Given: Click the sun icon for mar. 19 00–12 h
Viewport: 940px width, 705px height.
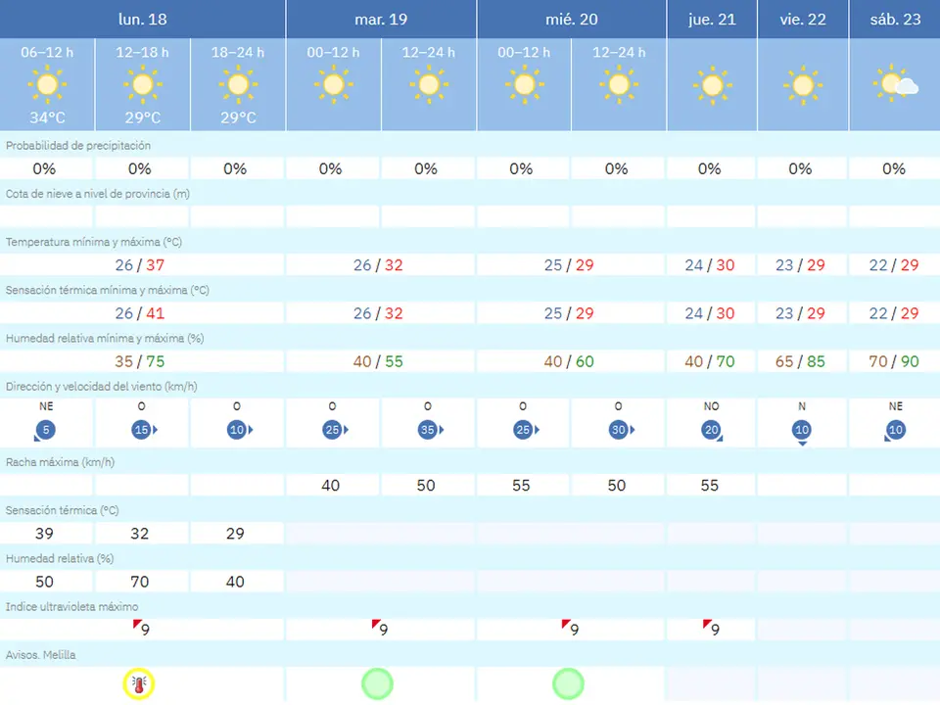Looking at the screenshot, I should click(x=333, y=84).
